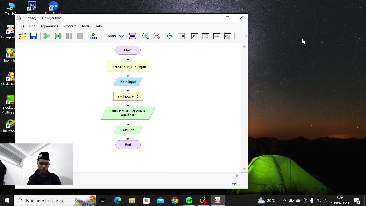This screenshot has height=206, width=366.
Task: Open file with the folder toolbar icon
Action: point(23,36)
